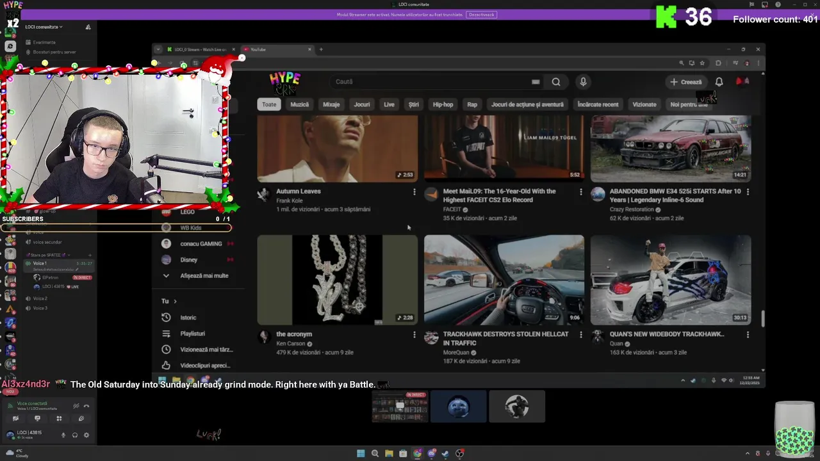The image size is (820, 461).
Task: Click the YouTube search magnifier icon
Action: point(556,82)
